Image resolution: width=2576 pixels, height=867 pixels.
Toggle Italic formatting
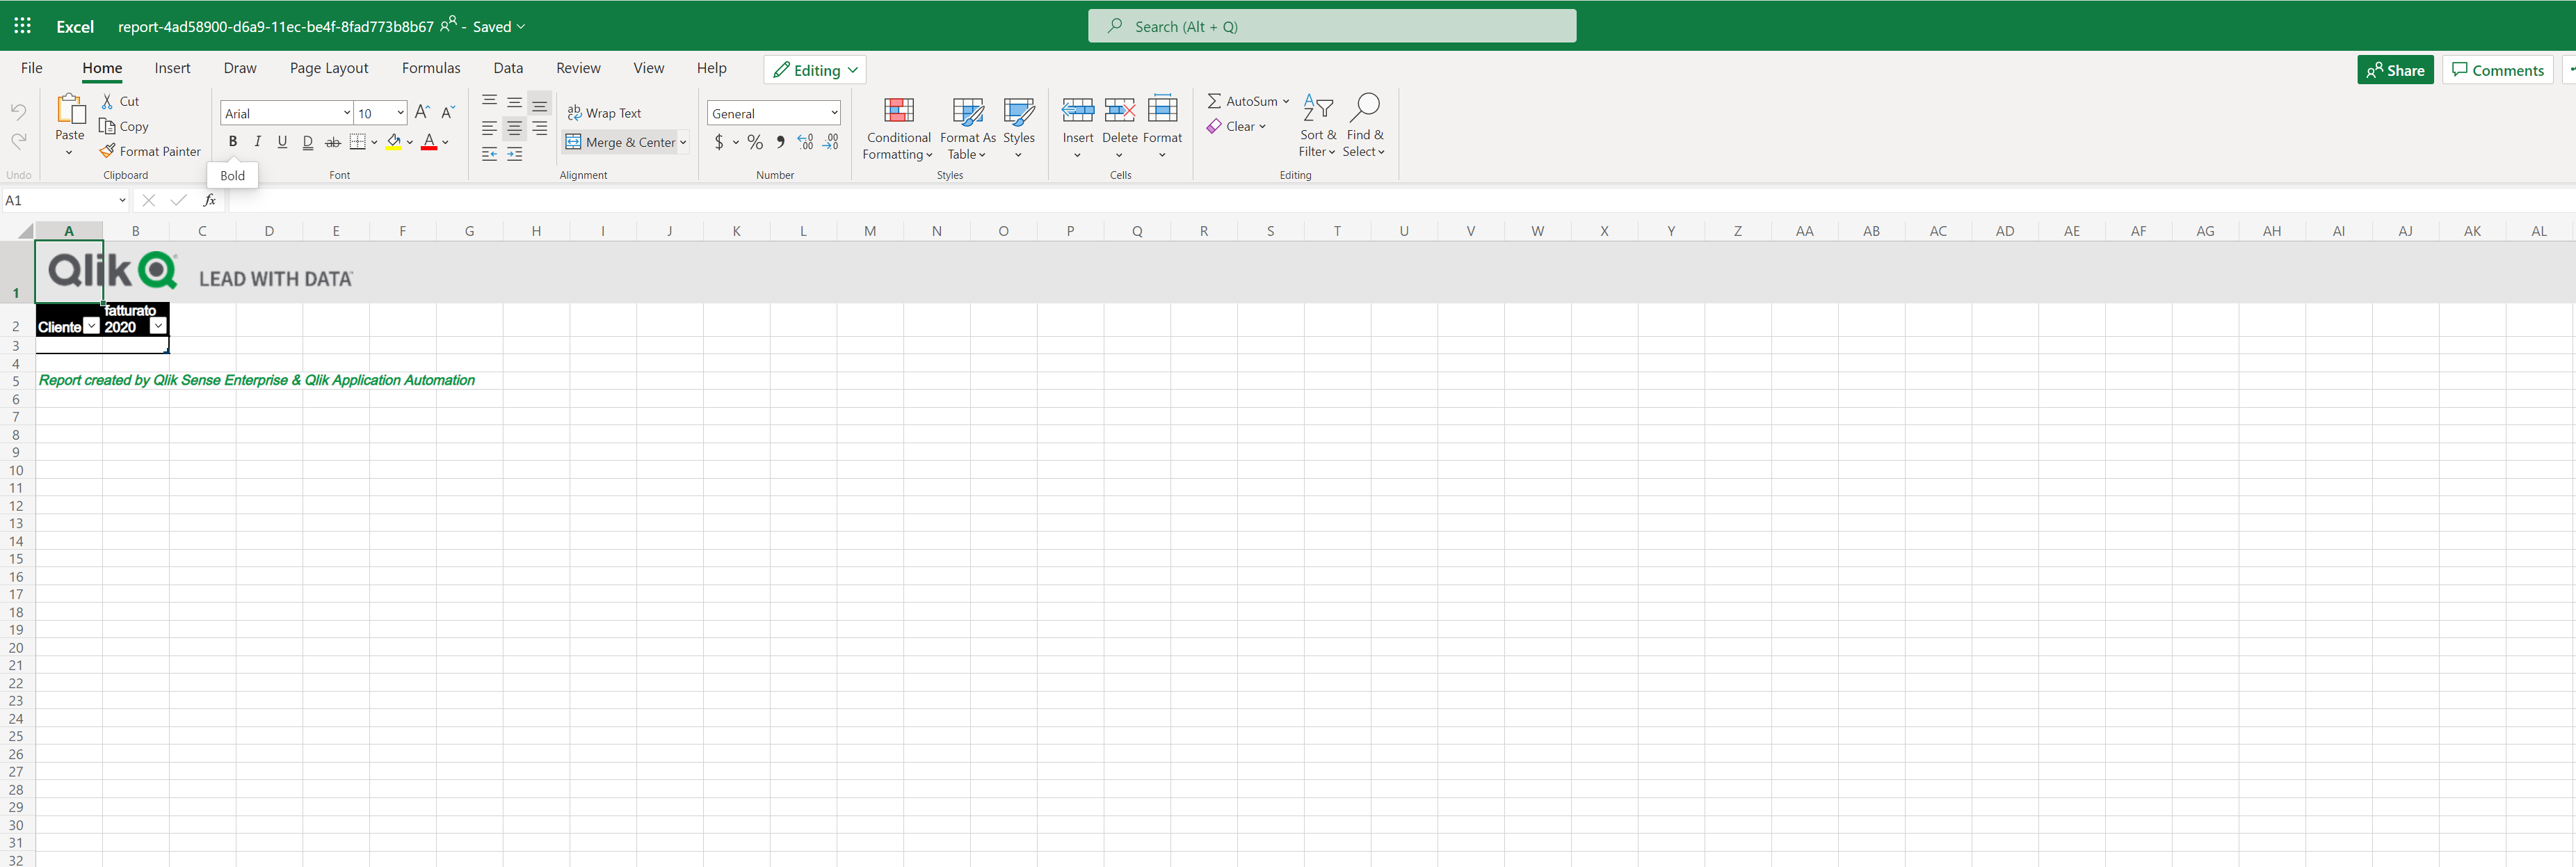click(258, 142)
